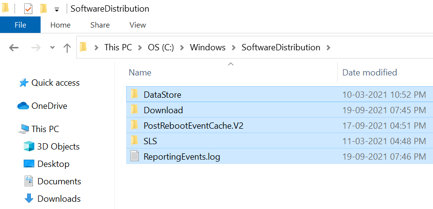Sort files by Name column header
The height and width of the screenshot is (209, 433).
[140, 73]
